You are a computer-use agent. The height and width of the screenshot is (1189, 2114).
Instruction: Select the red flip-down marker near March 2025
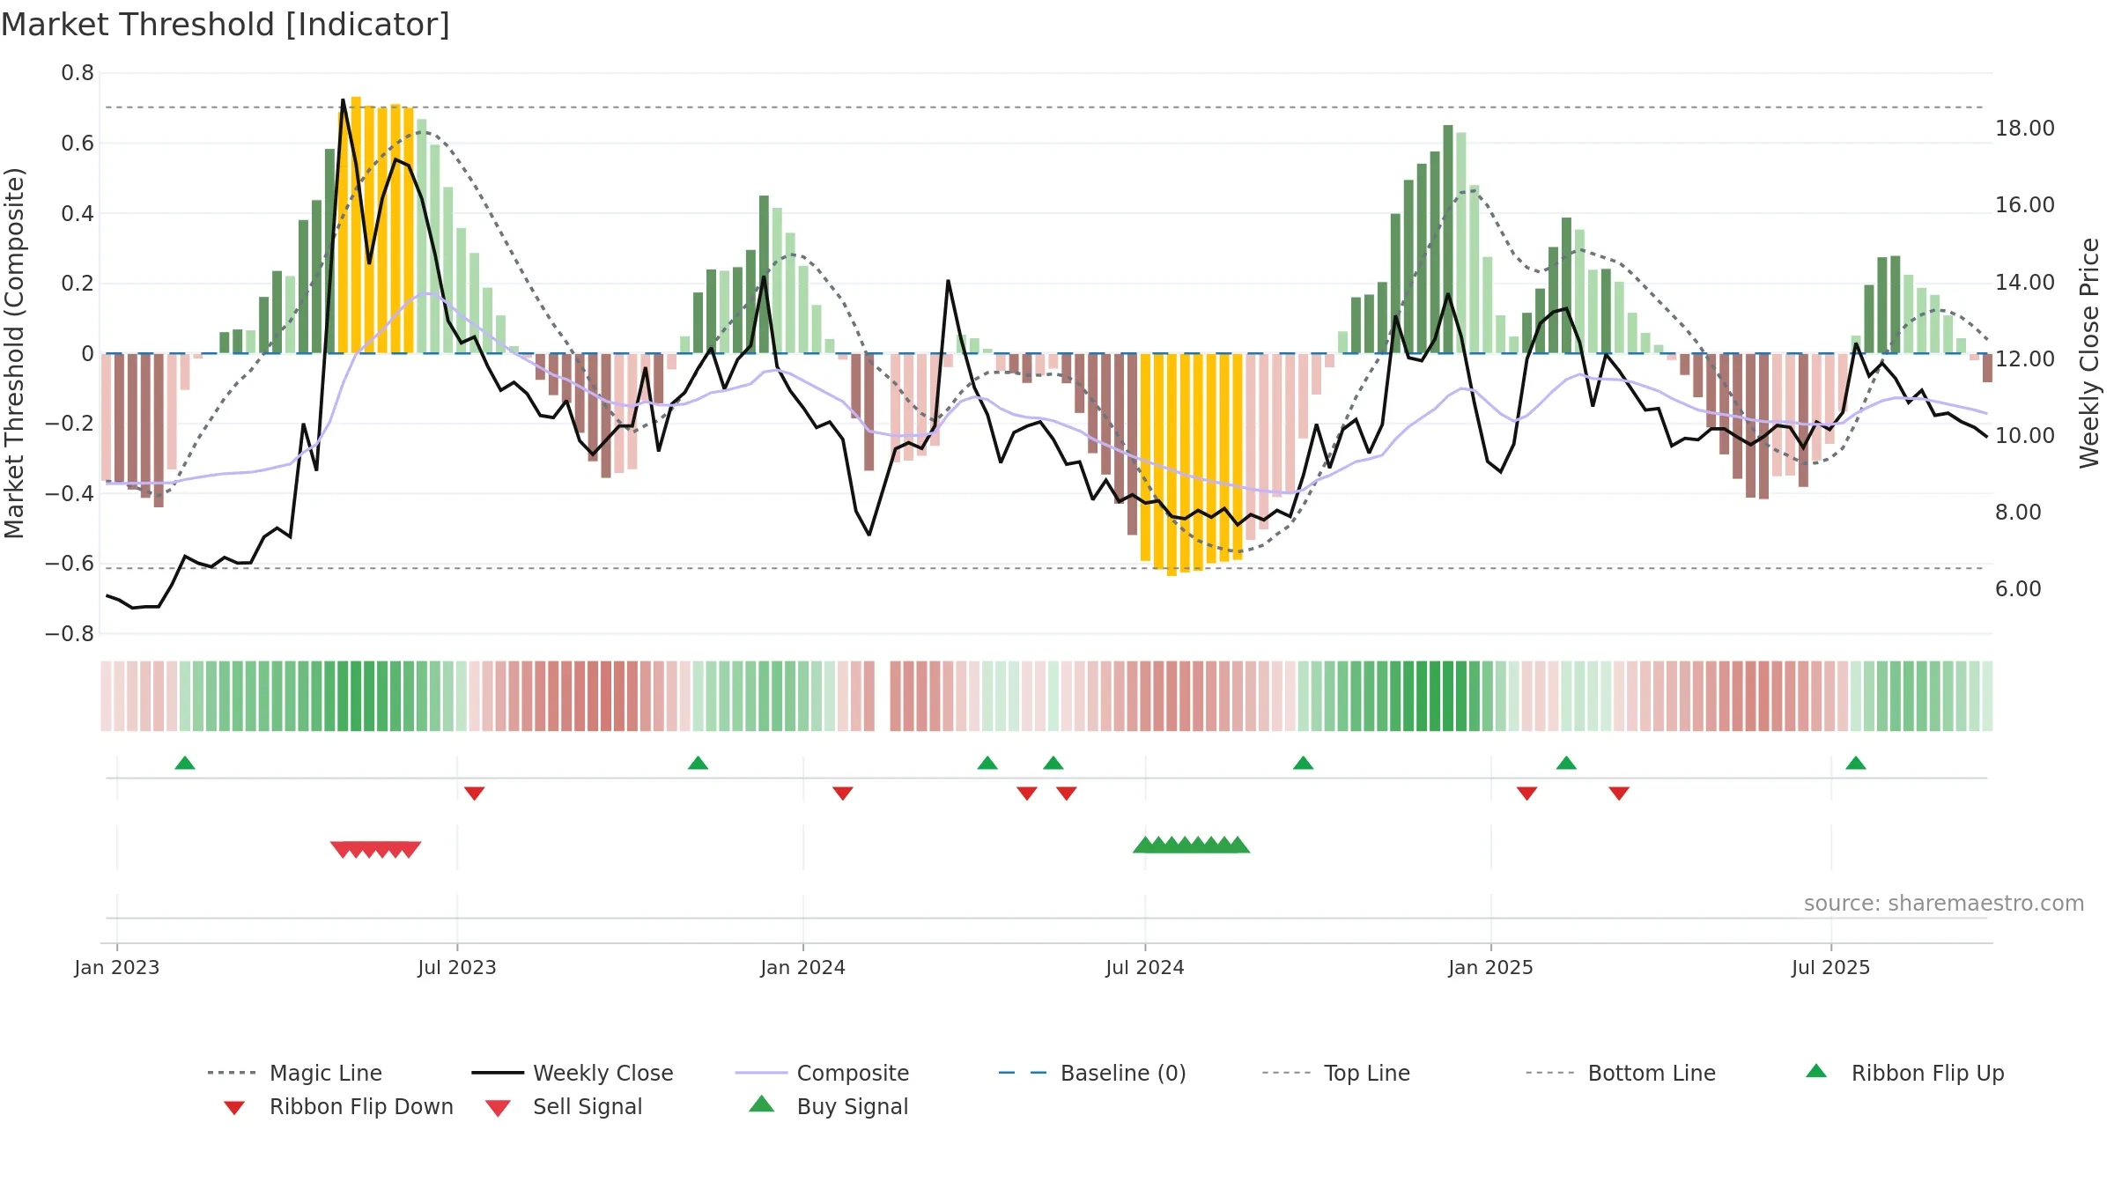click(x=1619, y=794)
